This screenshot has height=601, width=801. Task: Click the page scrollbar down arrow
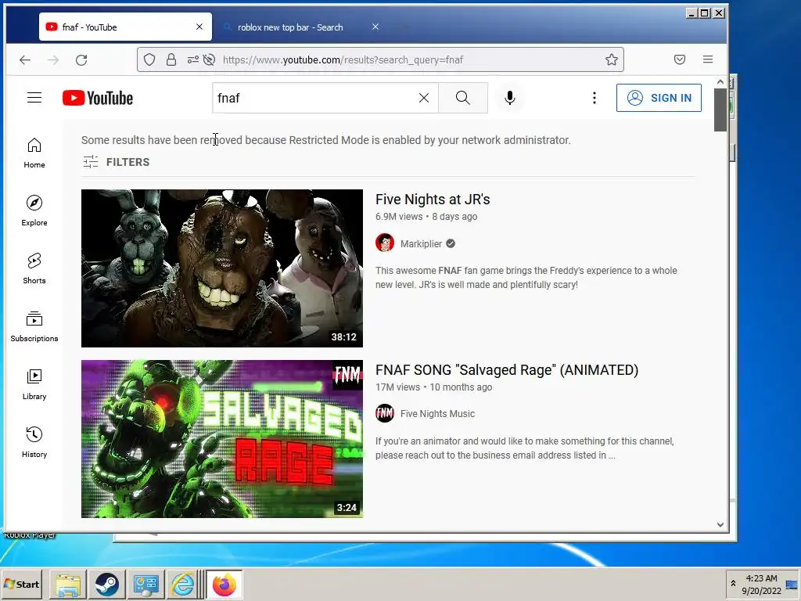click(720, 524)
